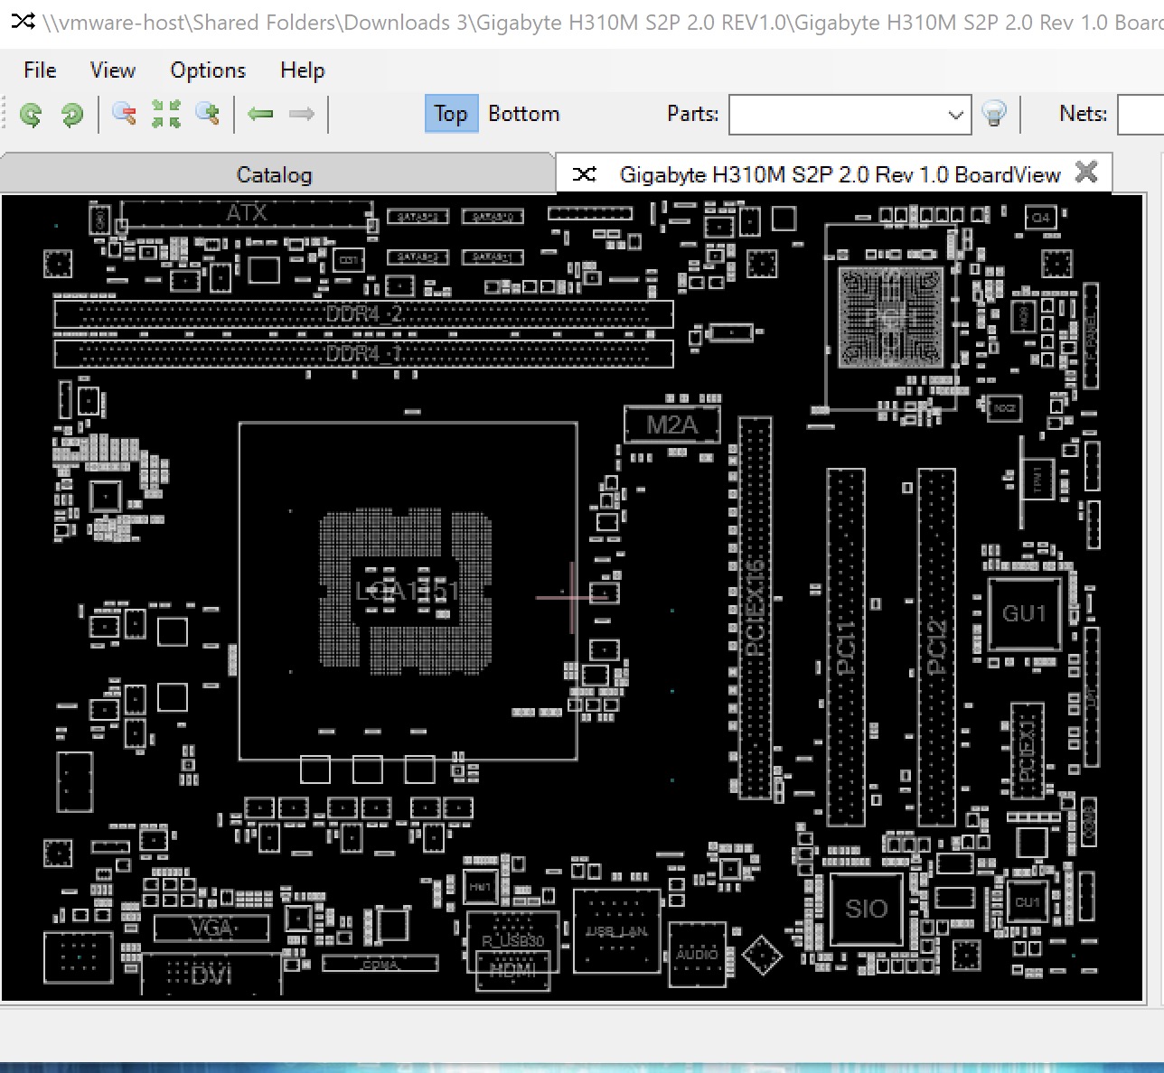Select the rotate counterclockwise tool
The image size is (1164, 1073).
point(32,115)
